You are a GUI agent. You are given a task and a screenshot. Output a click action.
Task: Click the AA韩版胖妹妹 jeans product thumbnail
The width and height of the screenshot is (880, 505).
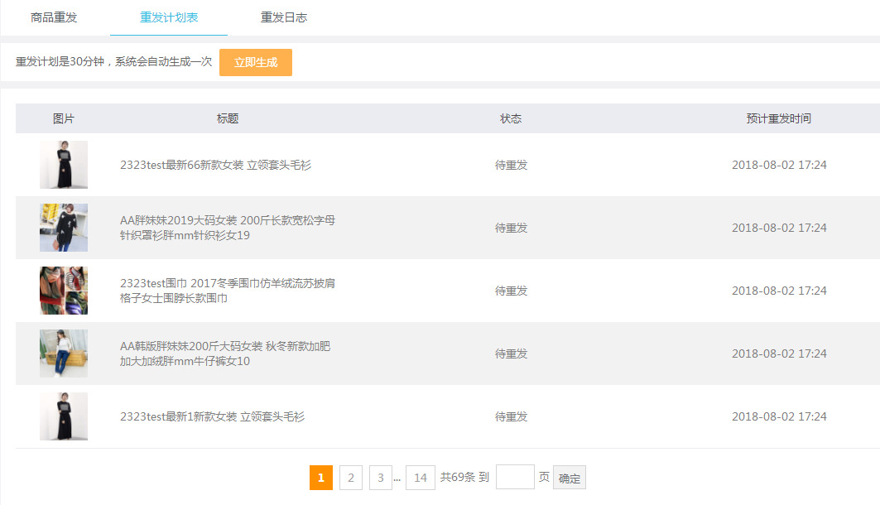tap(64, 353)
